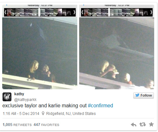Click the display name kathy

coord(19,94)
